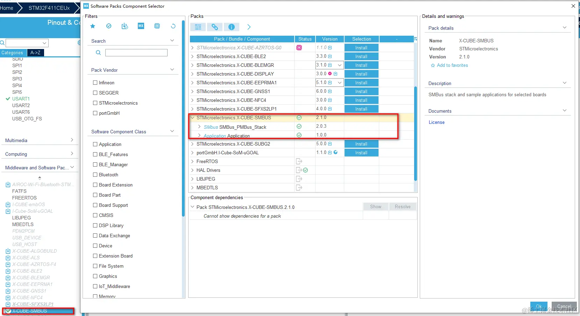Tick the File System class checkbox
Viewport: 580px width, 316px height.
coord(95,266)
